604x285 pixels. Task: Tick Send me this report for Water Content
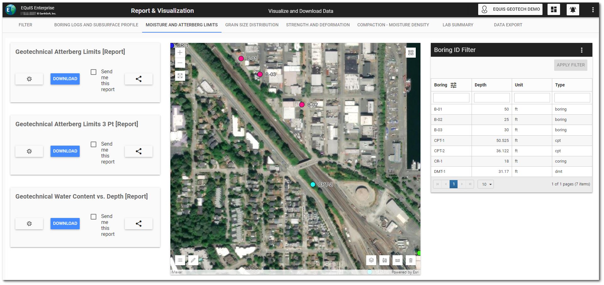pyautogui.click(x=94, y=217)
